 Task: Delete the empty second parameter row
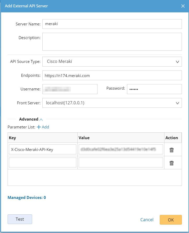[171, 163]
